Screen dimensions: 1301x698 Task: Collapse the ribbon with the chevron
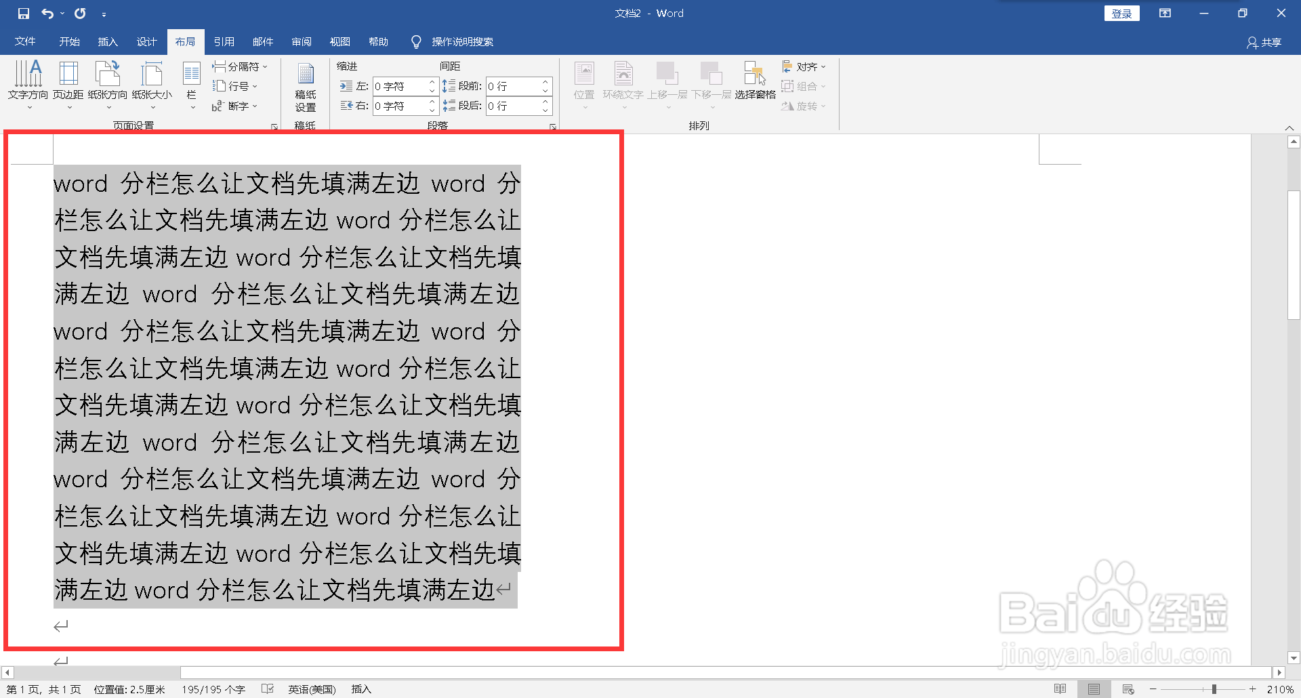pyautogui.click(x=1289, y=127)
